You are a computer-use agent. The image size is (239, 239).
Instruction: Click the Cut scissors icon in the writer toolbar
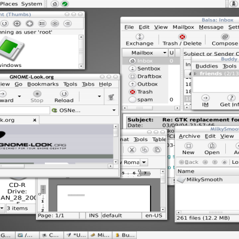132,150
